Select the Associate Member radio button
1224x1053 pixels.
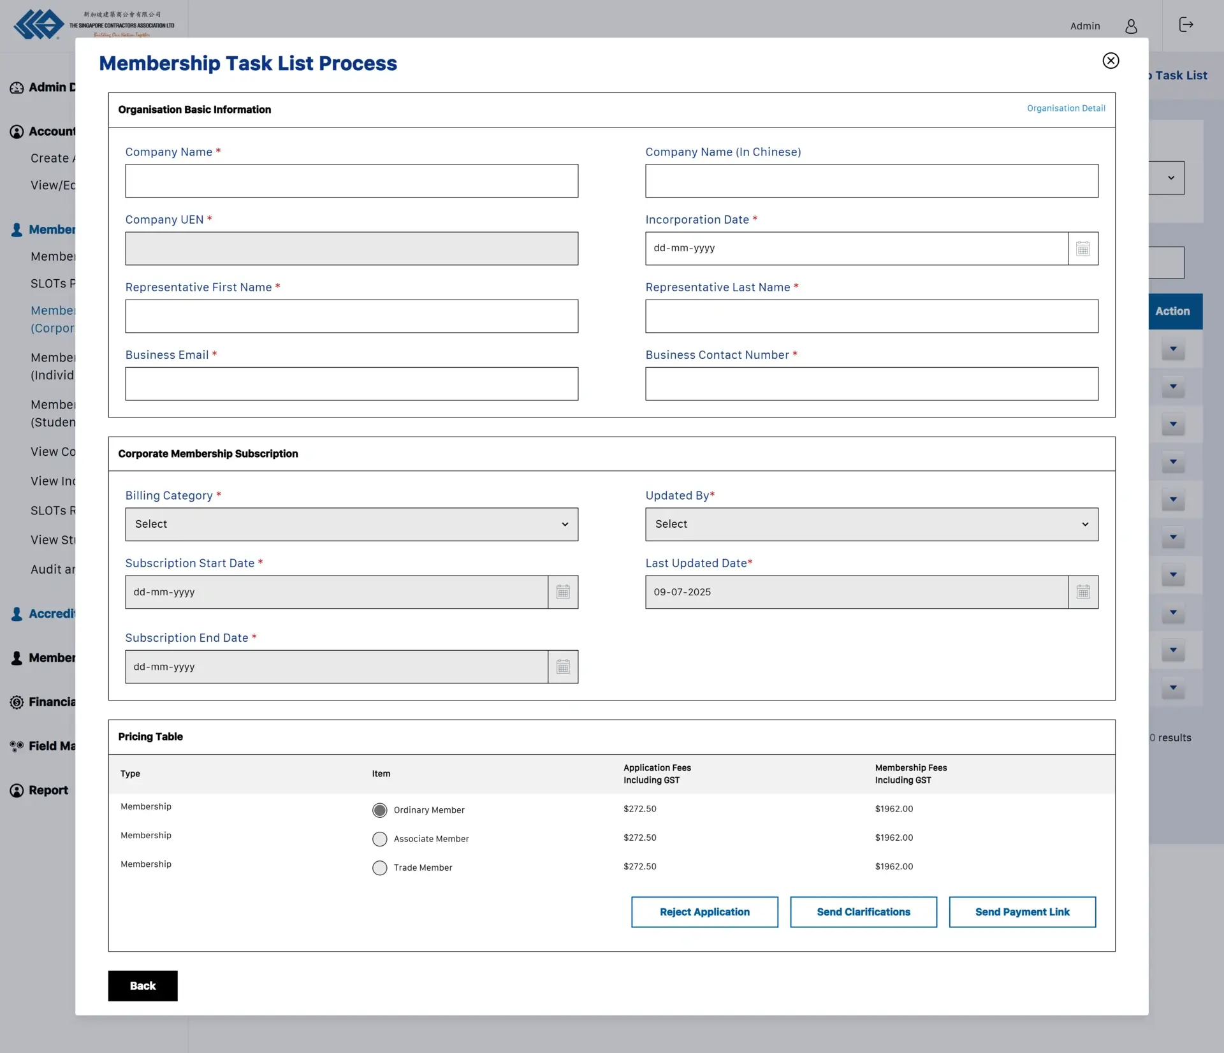point(379,839)
